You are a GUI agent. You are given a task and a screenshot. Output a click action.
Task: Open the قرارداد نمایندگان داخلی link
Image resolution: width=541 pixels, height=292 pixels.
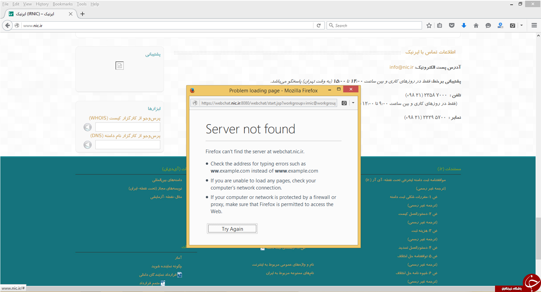click(158, 275)
